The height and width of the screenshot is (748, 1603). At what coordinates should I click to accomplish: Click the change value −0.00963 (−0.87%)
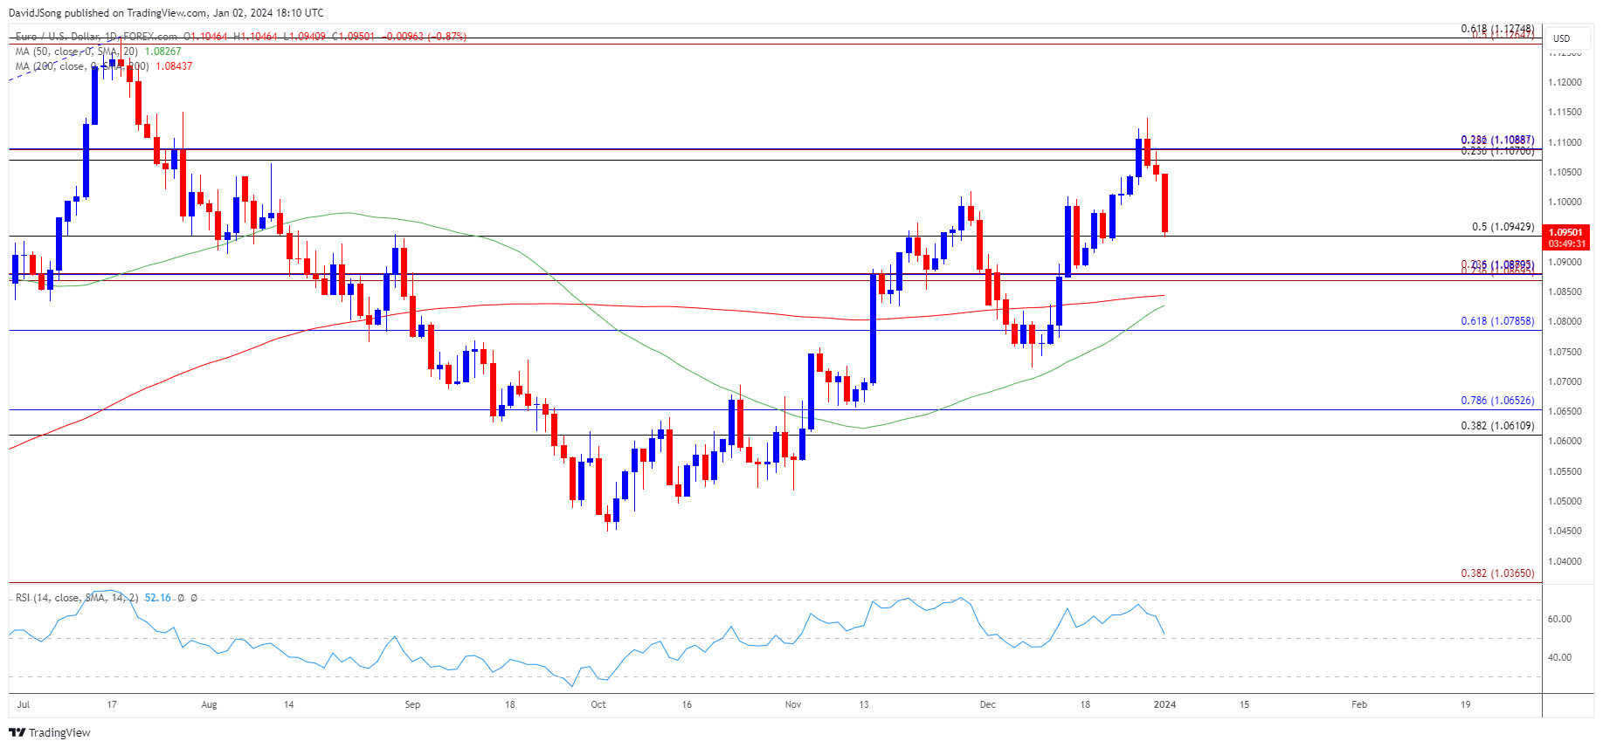425,37
